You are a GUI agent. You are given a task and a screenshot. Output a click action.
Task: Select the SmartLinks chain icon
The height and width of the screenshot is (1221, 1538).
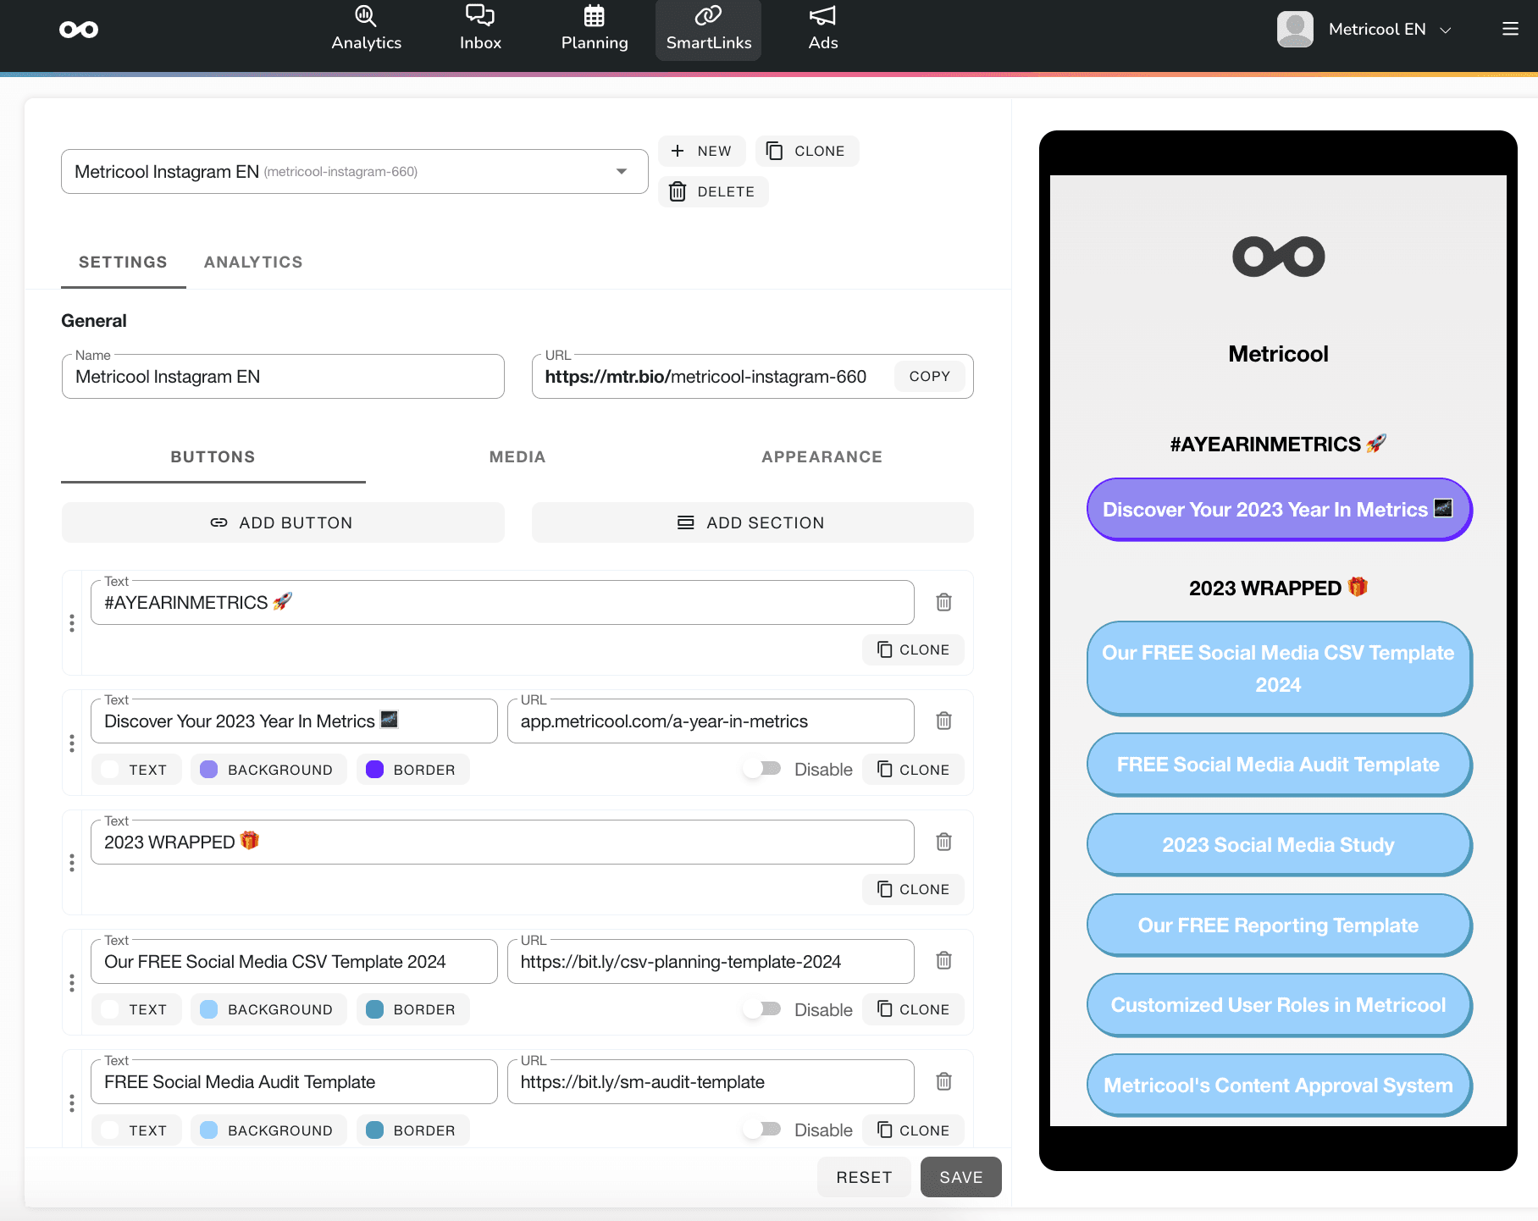(708, 15)
